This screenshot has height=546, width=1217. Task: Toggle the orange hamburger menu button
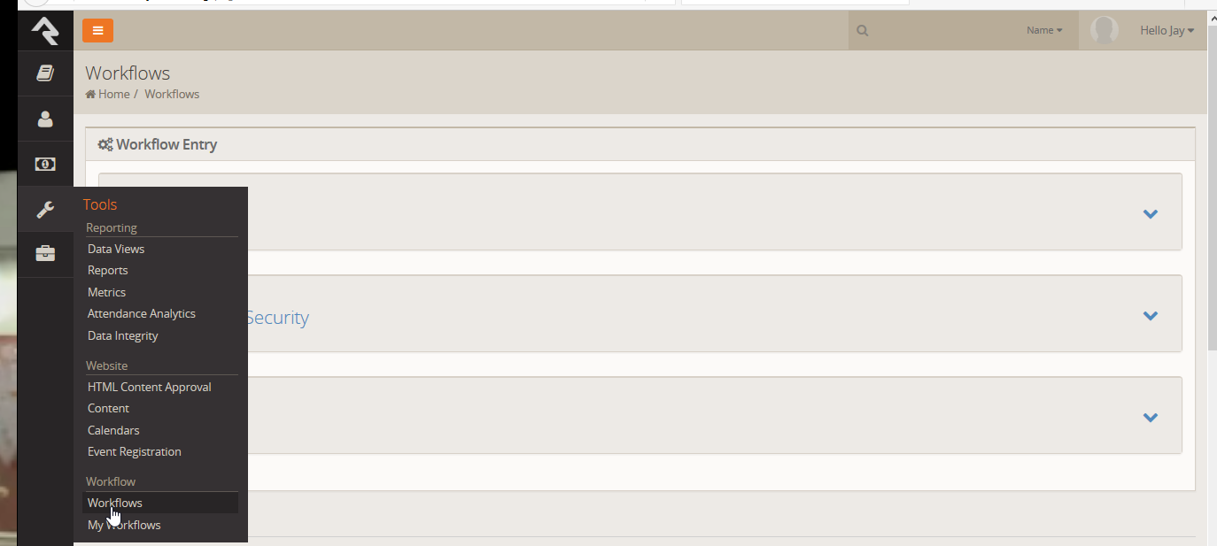(x=97, y=30)
